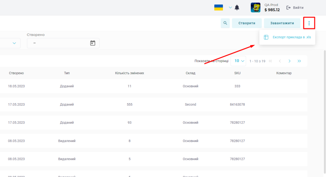Click the vertical page scrollbar

(x=324, y=112)
